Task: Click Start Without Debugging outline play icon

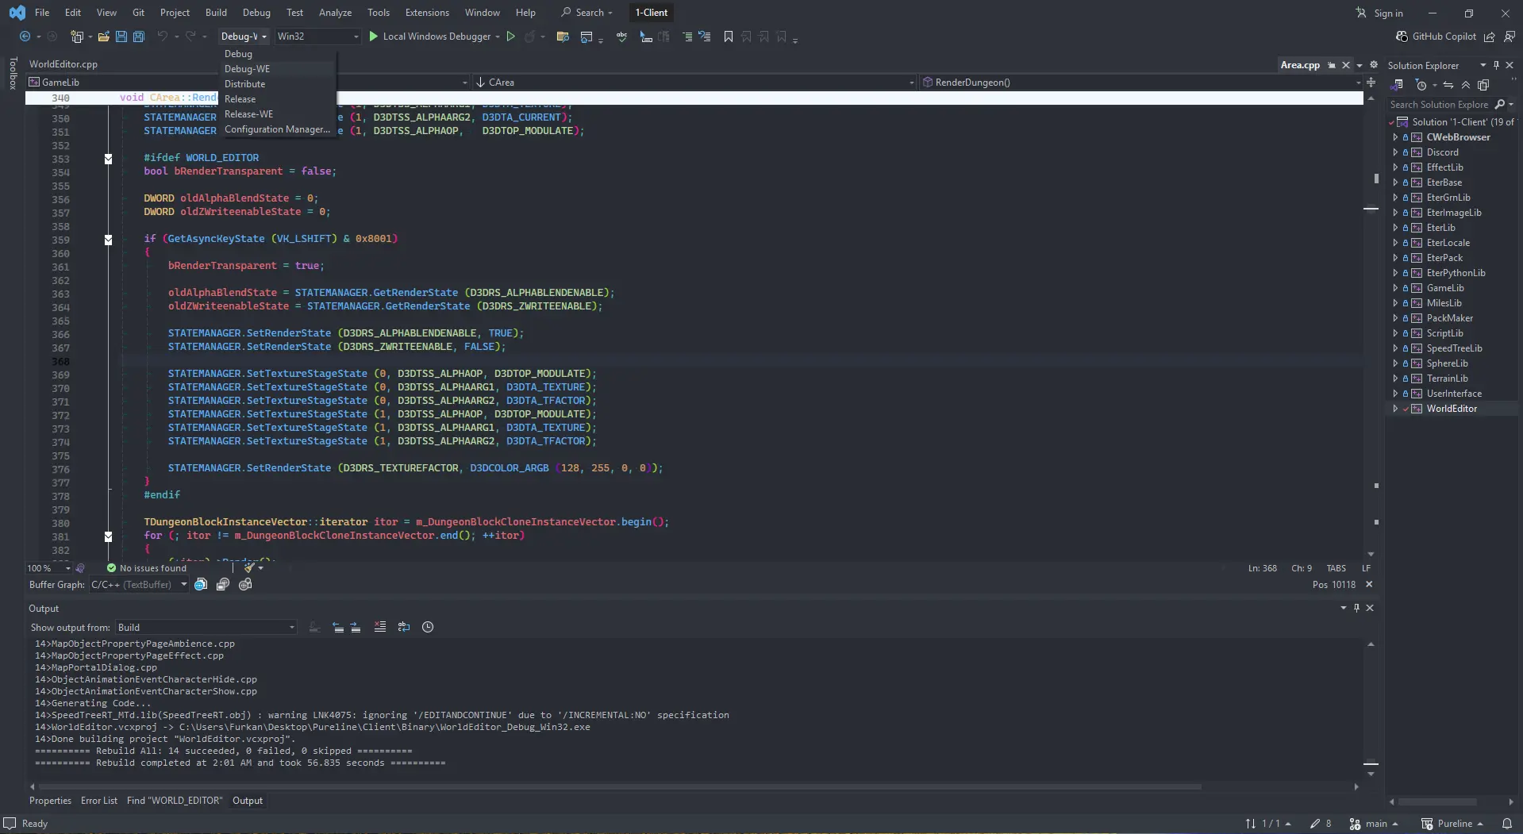Action: (x=511, y=37)
